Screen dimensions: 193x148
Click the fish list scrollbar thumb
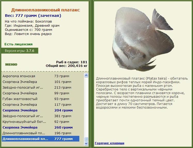coord(86,139)
